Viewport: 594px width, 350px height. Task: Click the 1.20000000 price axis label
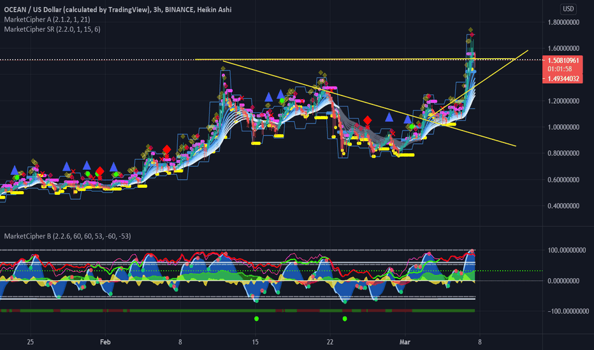pos(563,101)
